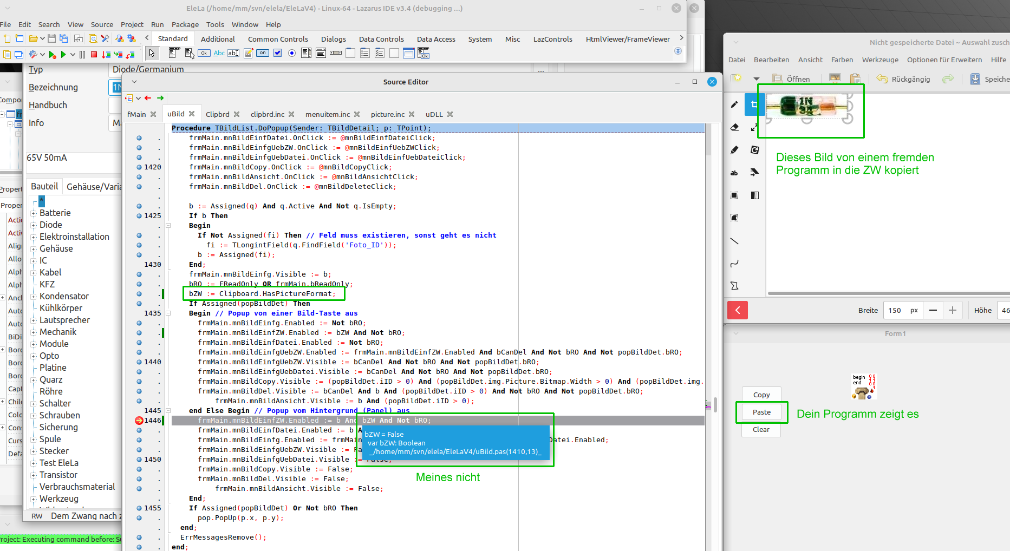This screenshot has height=551, width=1010.
Task: Click the Breite width input field
Action: tap(895, 310)
